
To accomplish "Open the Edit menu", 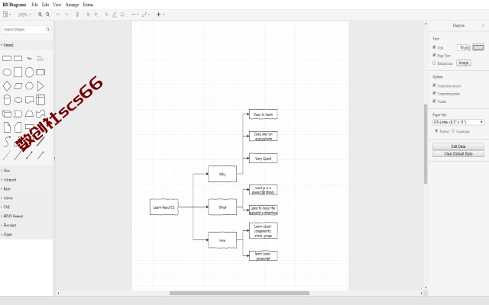I will [x=45, y=5].
